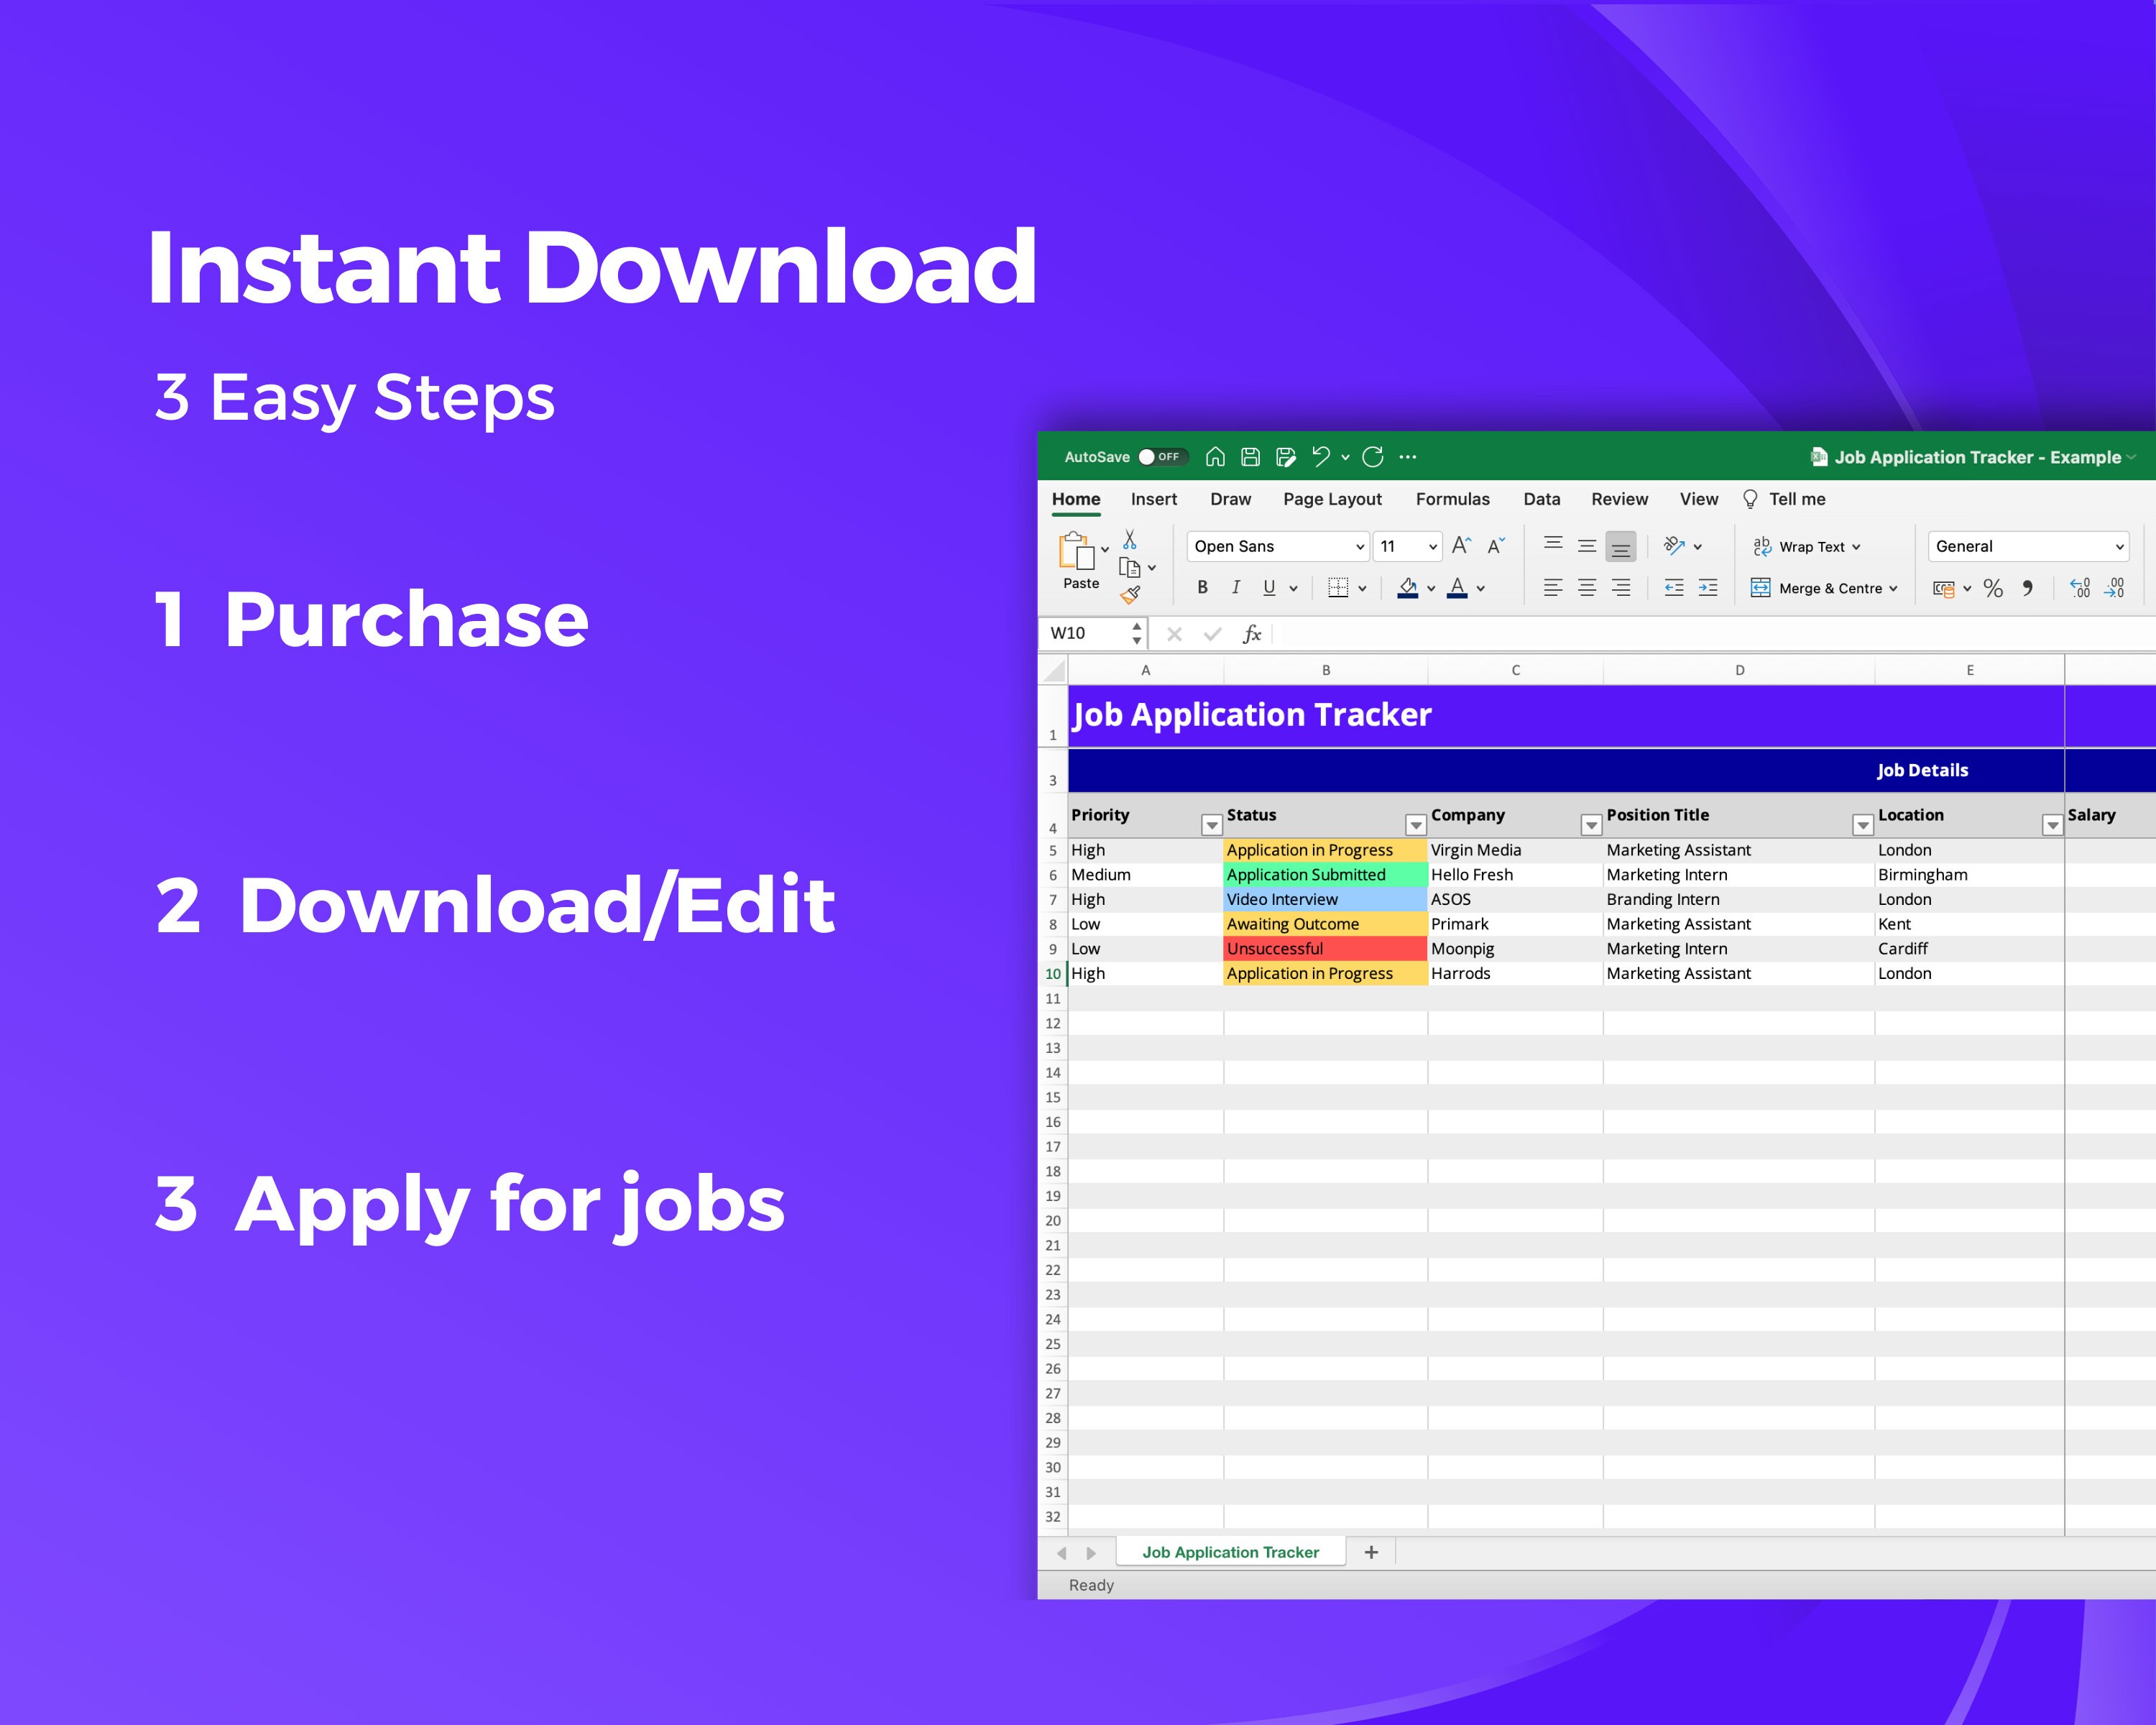Click the Increase Decimal icon
This screenshot has height=1725, width=2156.
(2080, 589)
